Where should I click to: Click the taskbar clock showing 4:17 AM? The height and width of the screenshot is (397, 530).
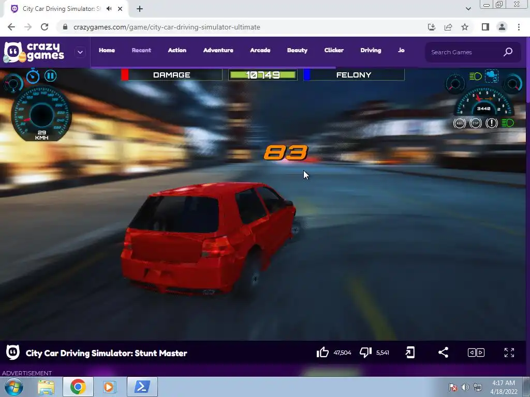coord(504,387)
